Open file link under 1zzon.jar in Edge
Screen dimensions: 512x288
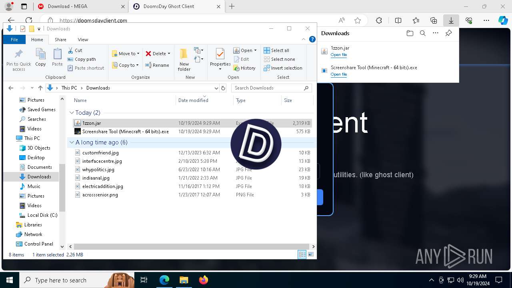pos(338,55)
